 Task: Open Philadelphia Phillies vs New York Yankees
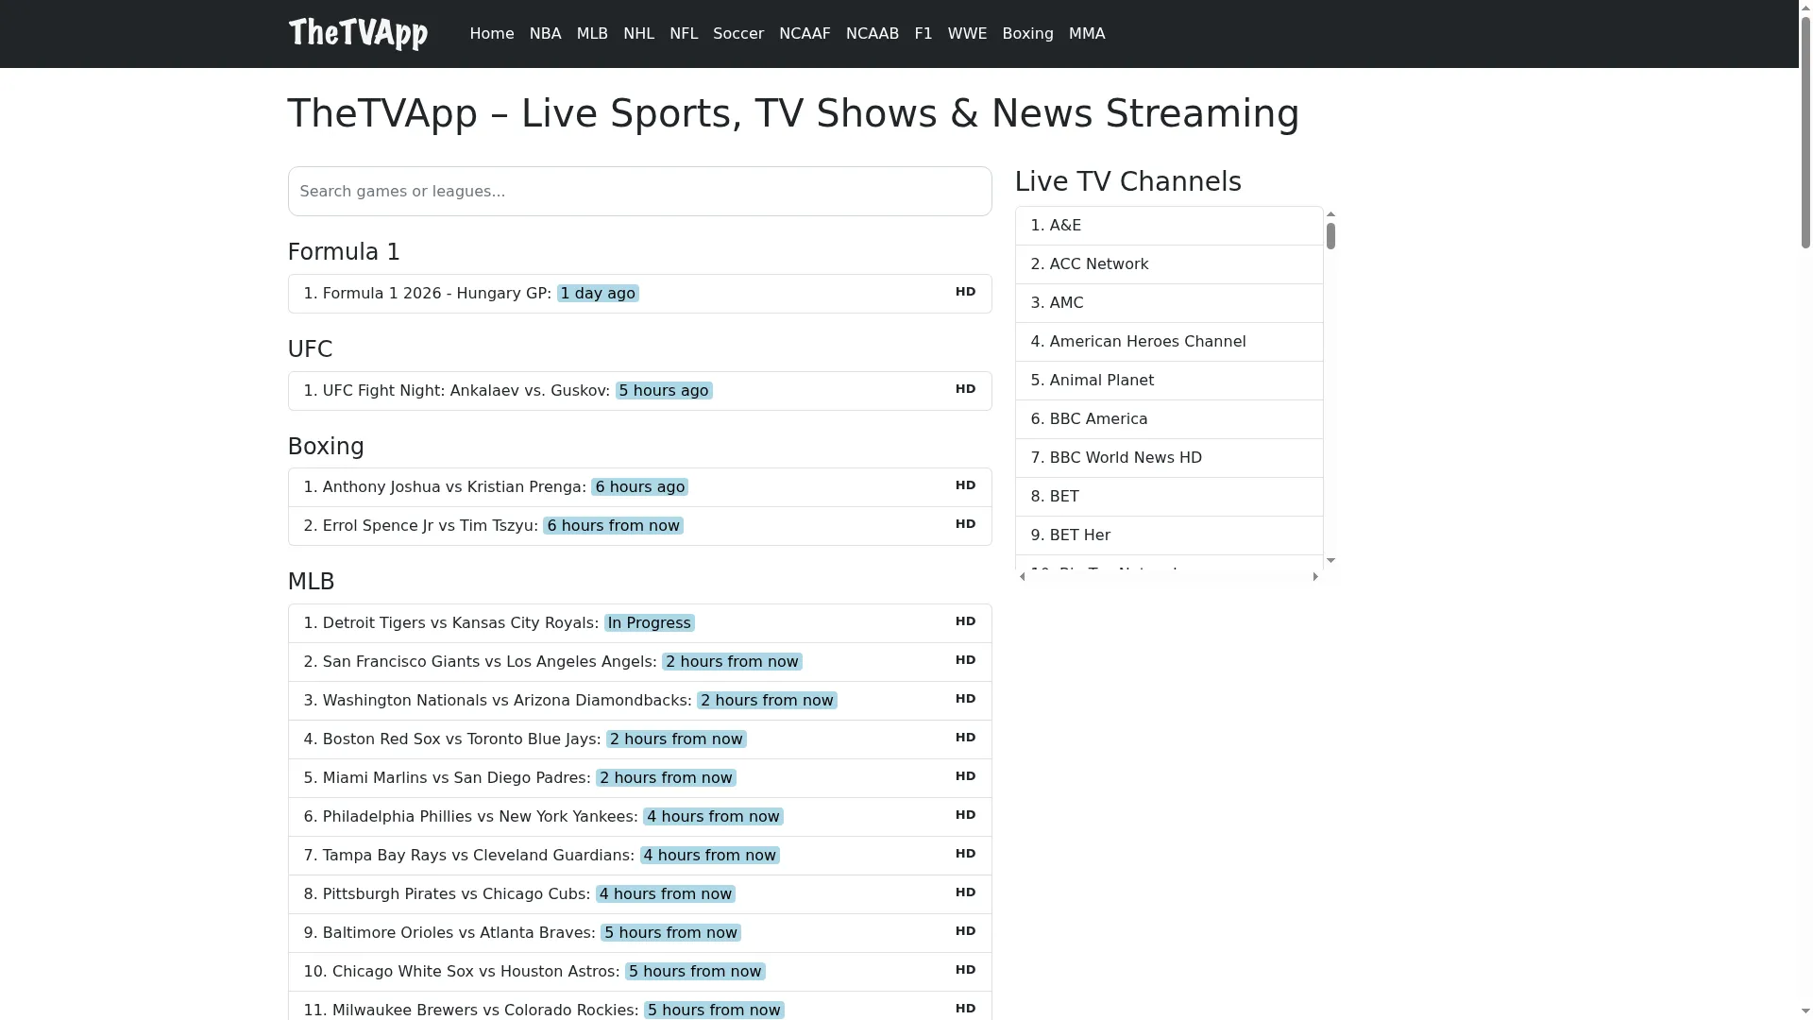click(x=639, y=817)
